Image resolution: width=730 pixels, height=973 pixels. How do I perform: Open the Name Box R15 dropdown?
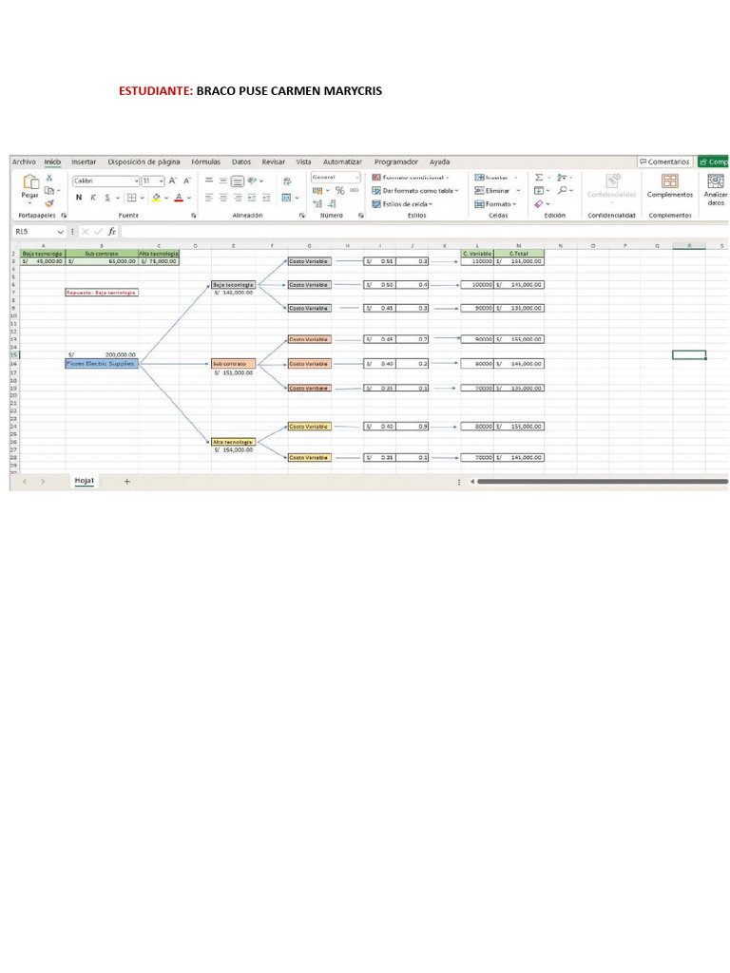[60, 232]
